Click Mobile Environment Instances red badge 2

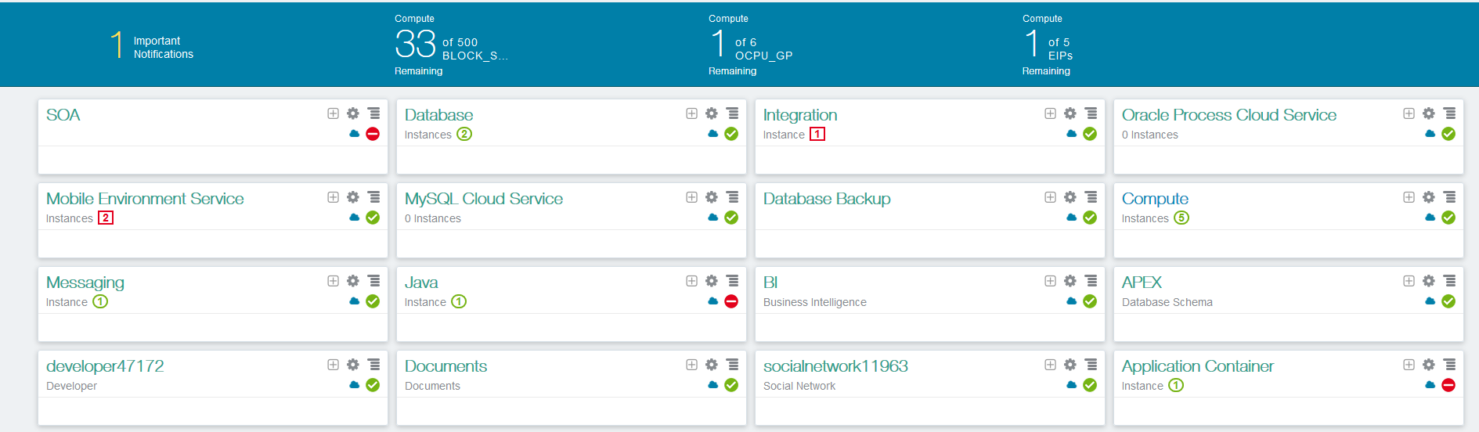[x=106, y=218]
